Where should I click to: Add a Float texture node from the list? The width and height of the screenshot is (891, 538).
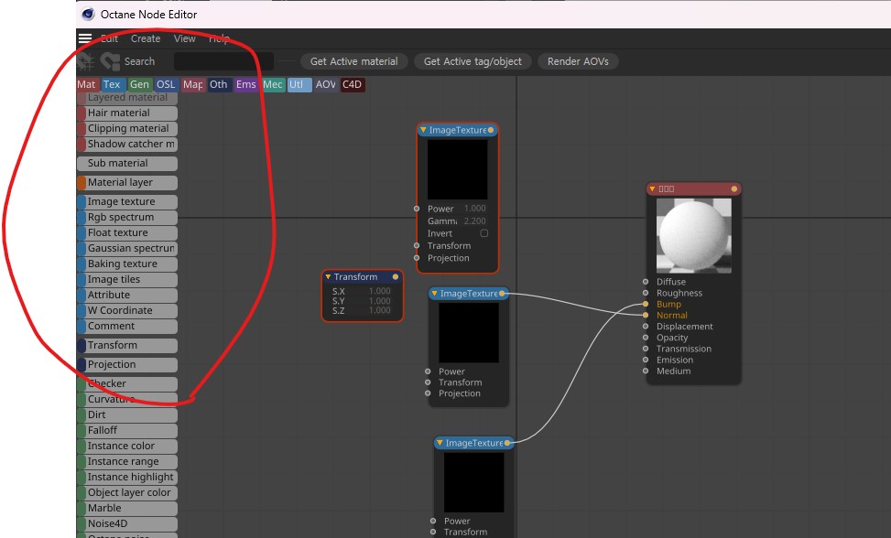point(127,233)
